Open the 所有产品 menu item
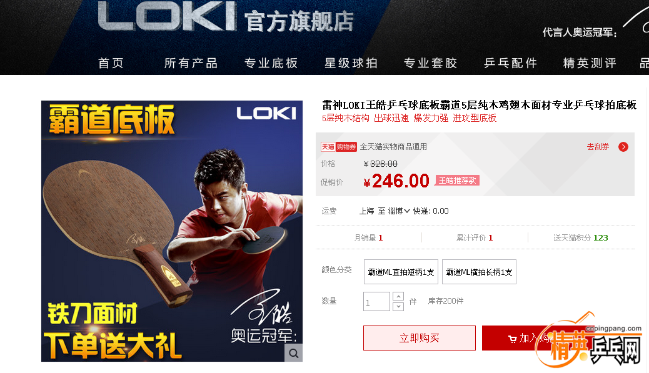 coord(191,63)
